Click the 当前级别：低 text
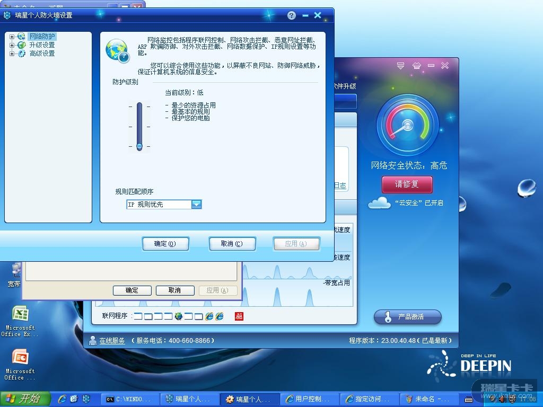 184,93
